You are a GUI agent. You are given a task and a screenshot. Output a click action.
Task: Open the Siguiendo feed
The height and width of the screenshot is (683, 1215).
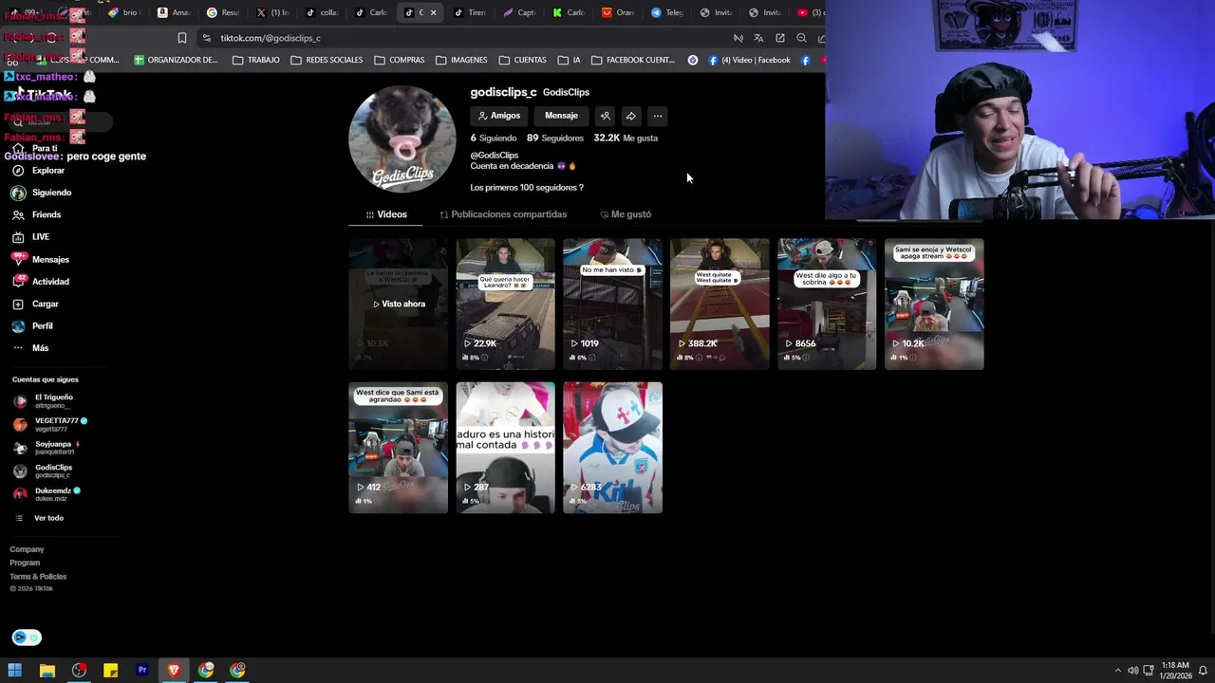point(42,193)
